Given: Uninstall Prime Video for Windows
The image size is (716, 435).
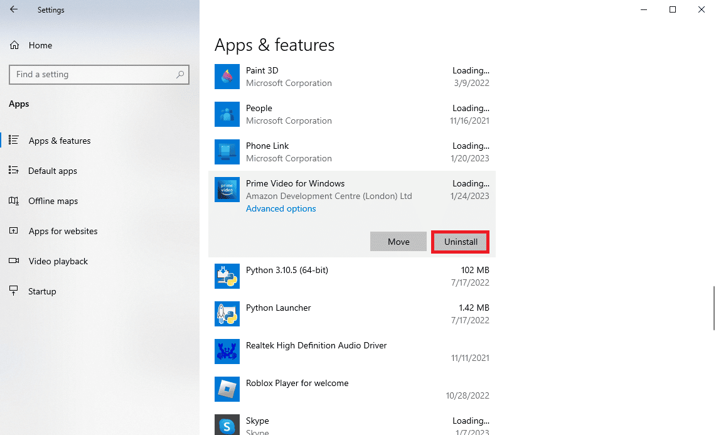Looking at the screenshot, I should pos(461,242).
